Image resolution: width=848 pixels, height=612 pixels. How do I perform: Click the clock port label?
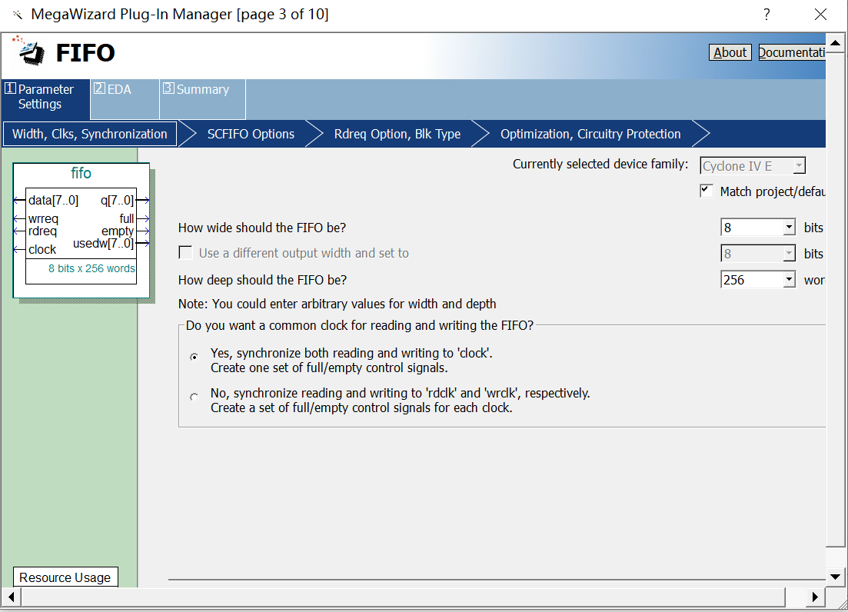pyautogui.click(x=42, y=250)
